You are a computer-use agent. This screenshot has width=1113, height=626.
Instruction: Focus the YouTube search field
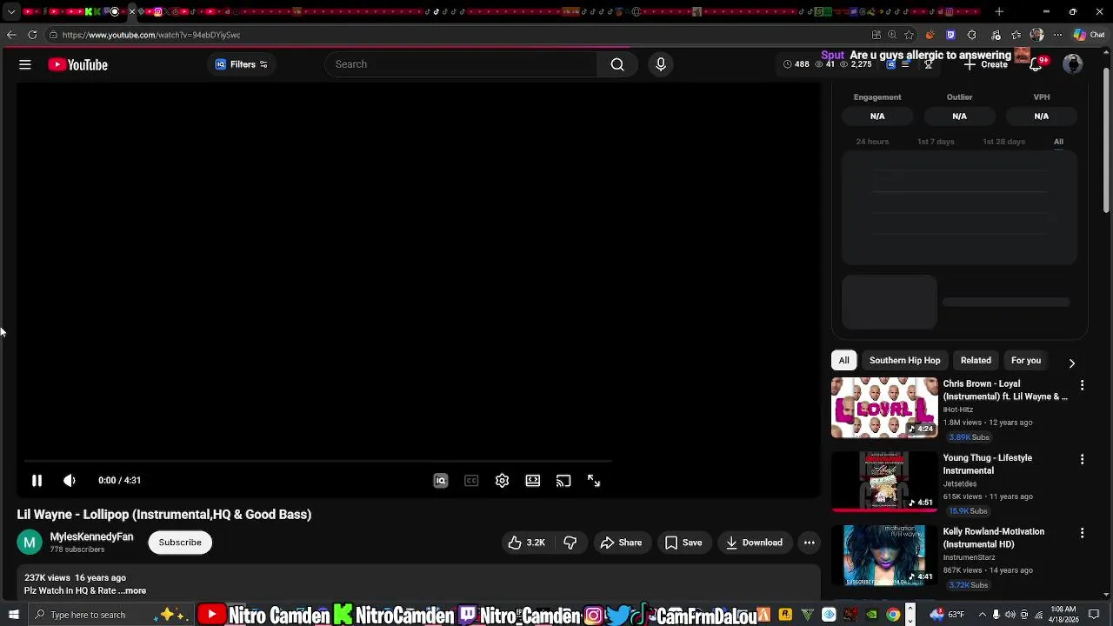coord(461,64)
